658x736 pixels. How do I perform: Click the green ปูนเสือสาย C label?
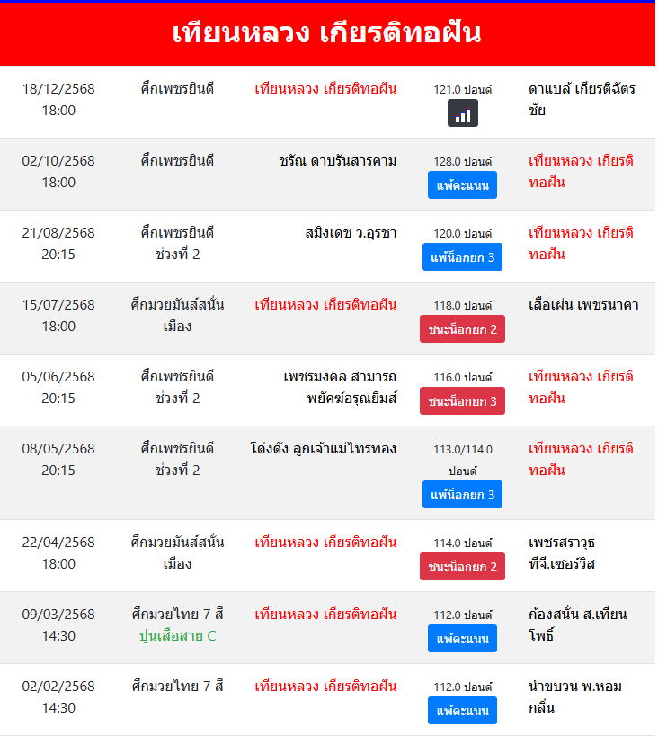tap(177, 636)
